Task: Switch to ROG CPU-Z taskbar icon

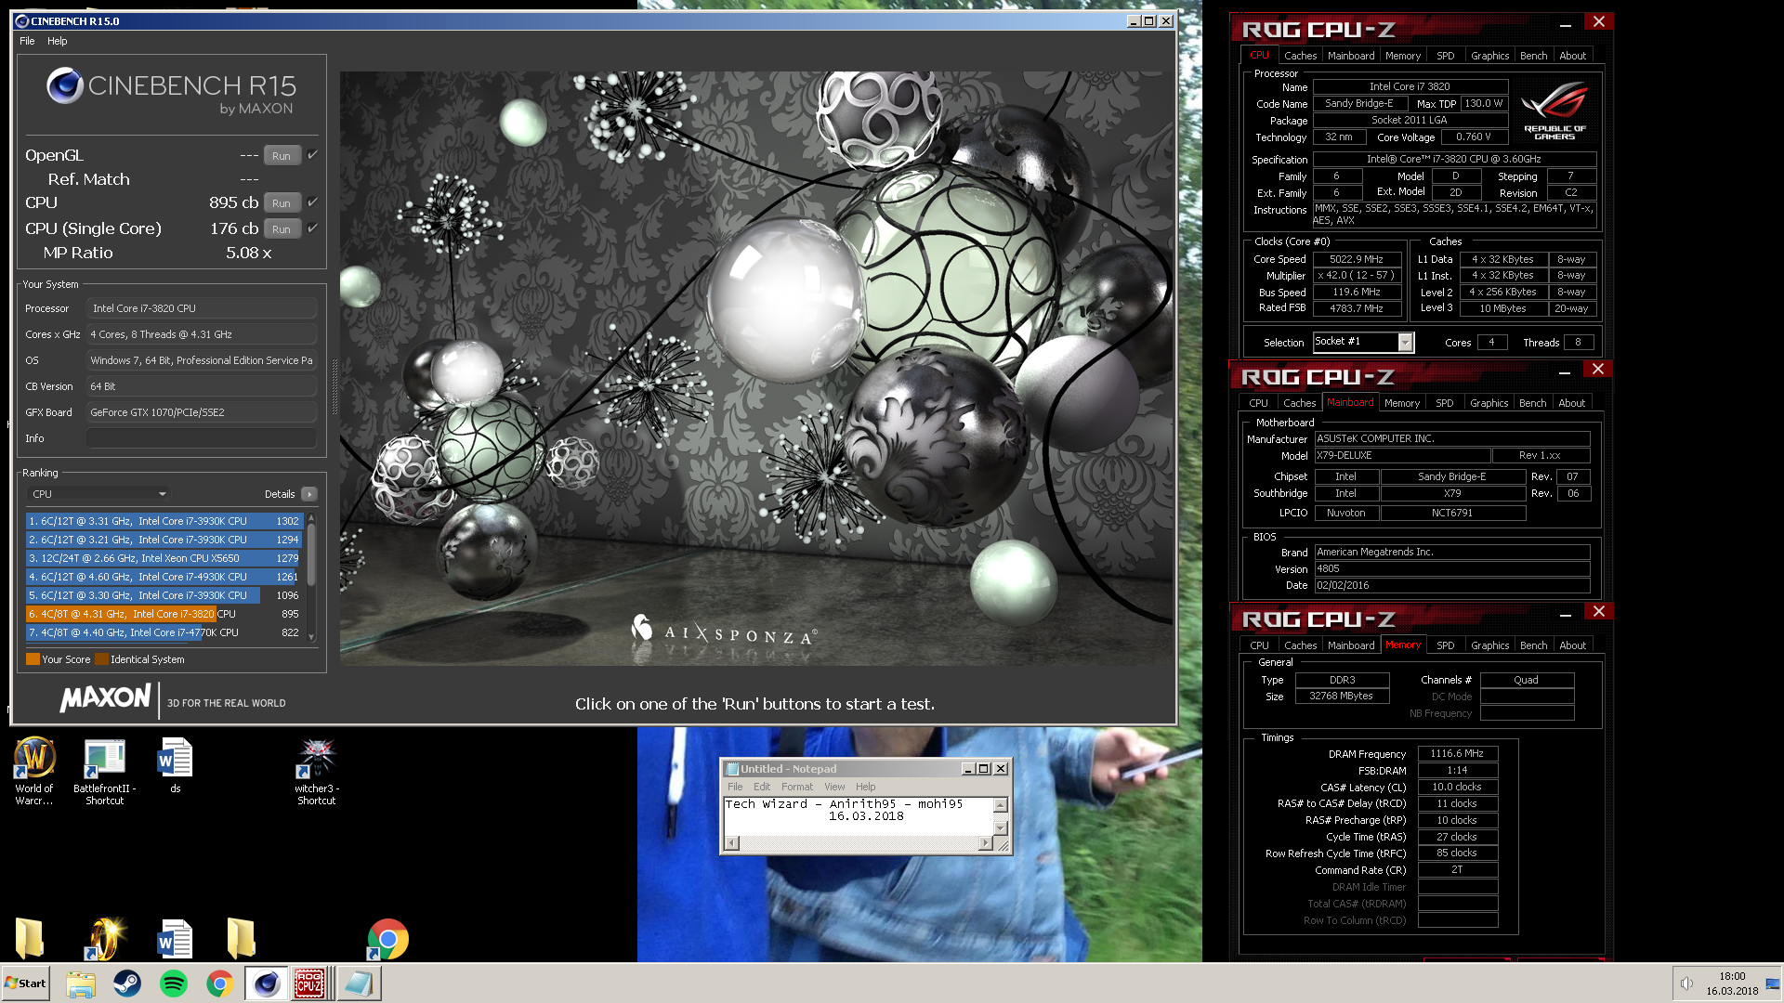Action: 309,983
